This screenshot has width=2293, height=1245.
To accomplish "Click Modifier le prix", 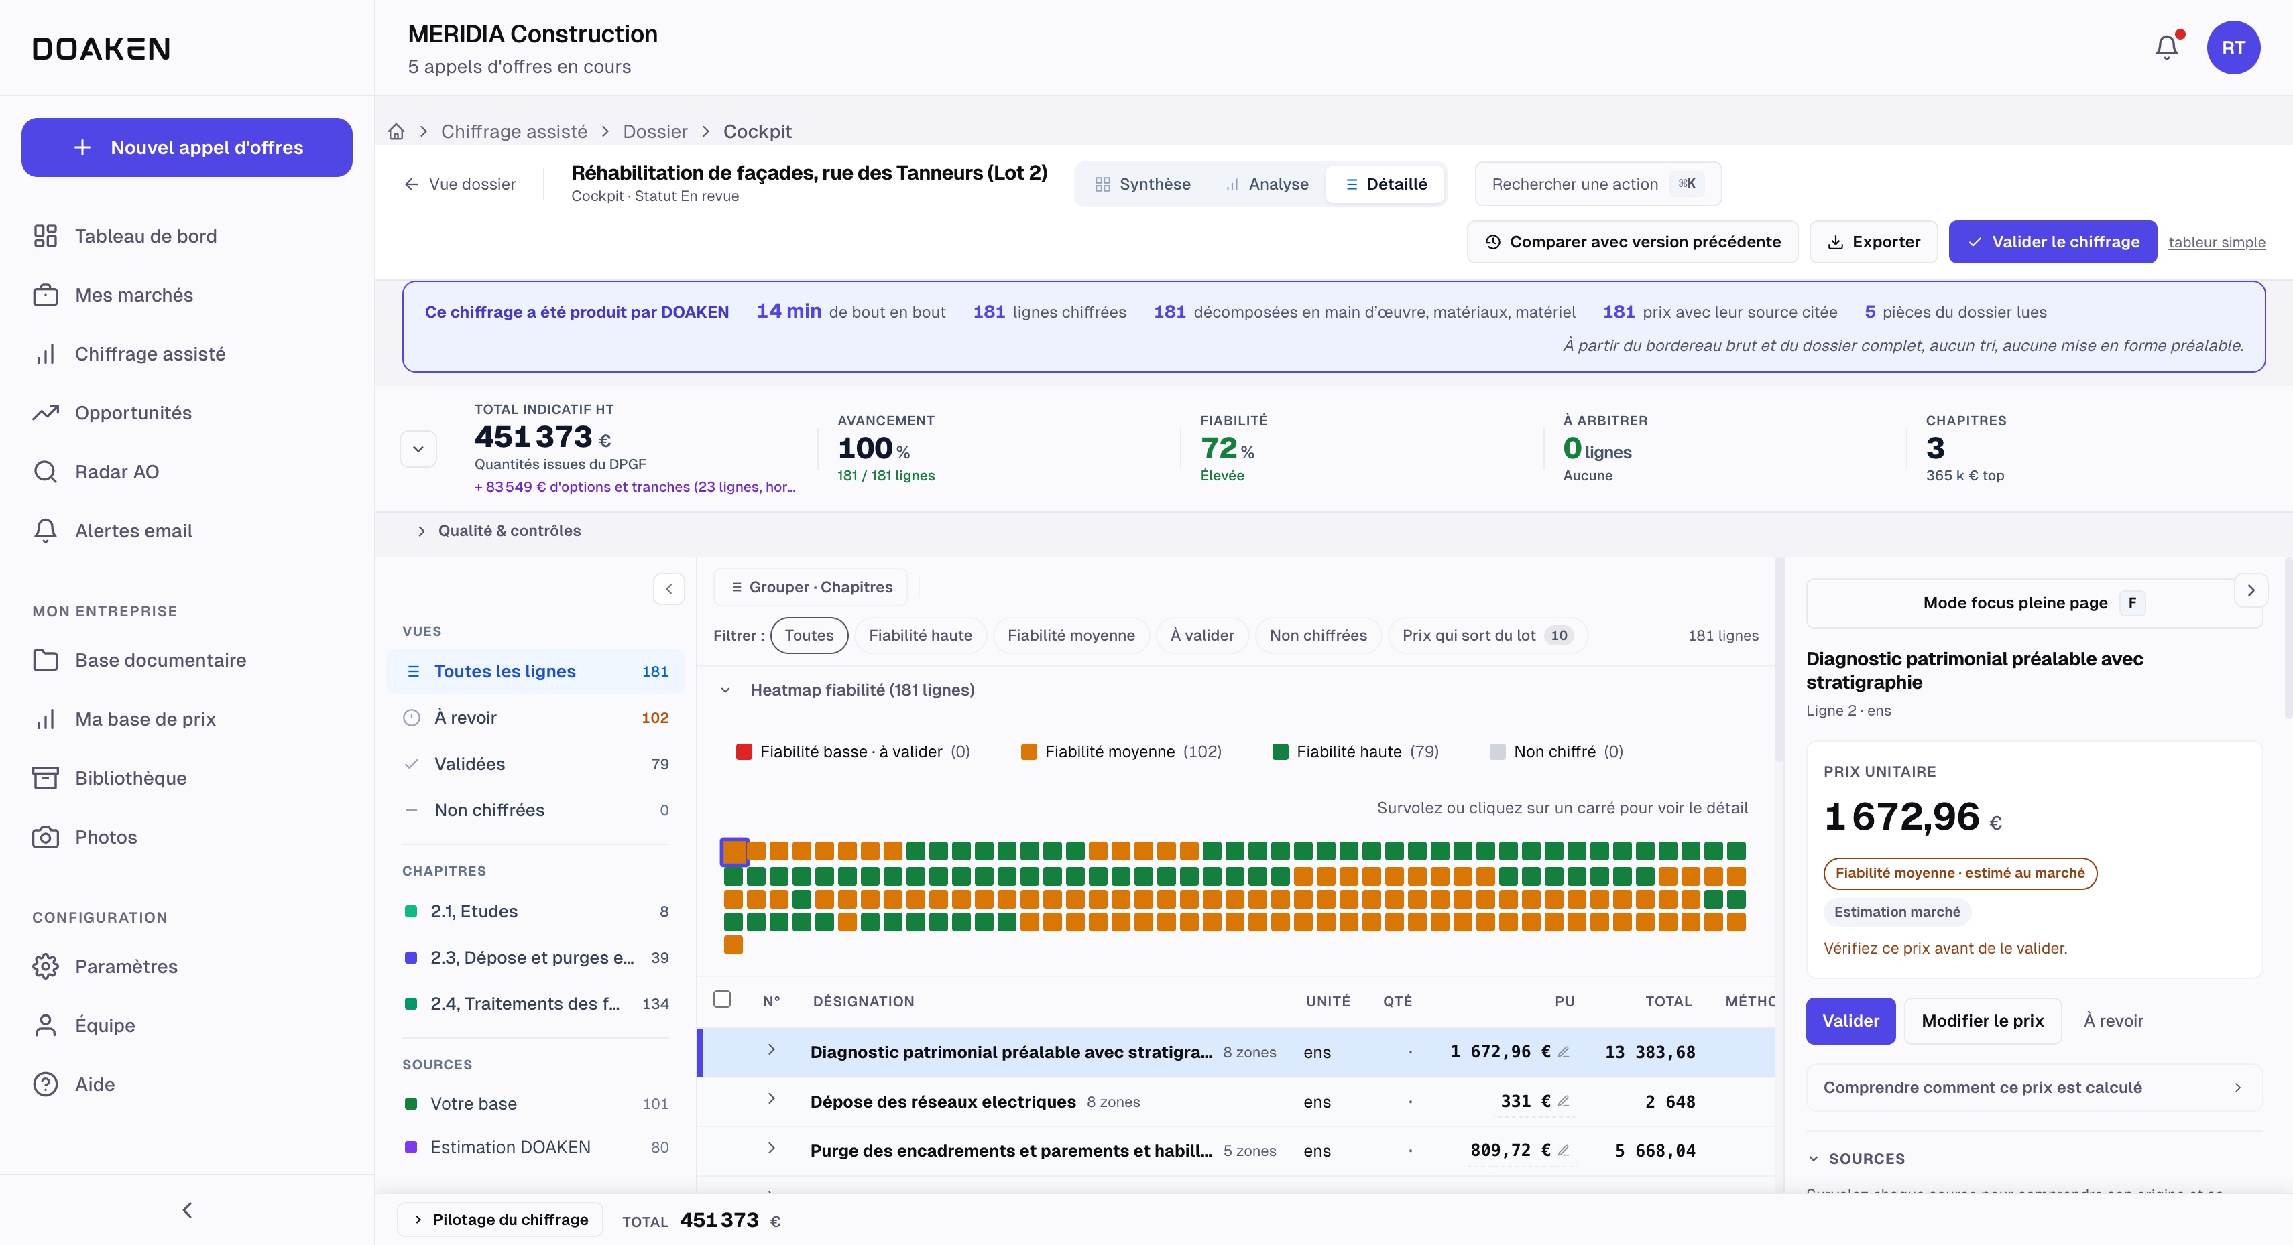I will tap(1983, 1021).
